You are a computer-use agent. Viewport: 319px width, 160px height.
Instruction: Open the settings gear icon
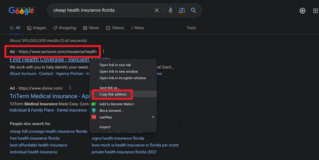(x=302, y=11)
